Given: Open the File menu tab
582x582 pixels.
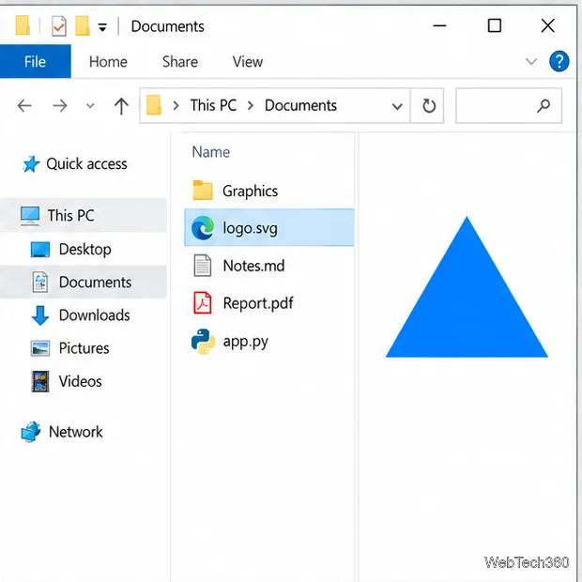Looking at the screenshot, I should pyautogui.click(x=36, y=61).
